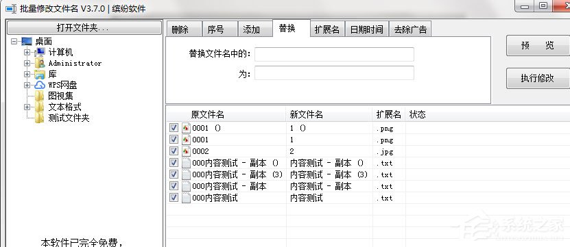This screenshot has width=570, height=247.
Task: Minimize the window
Action: tap(525, 8)
